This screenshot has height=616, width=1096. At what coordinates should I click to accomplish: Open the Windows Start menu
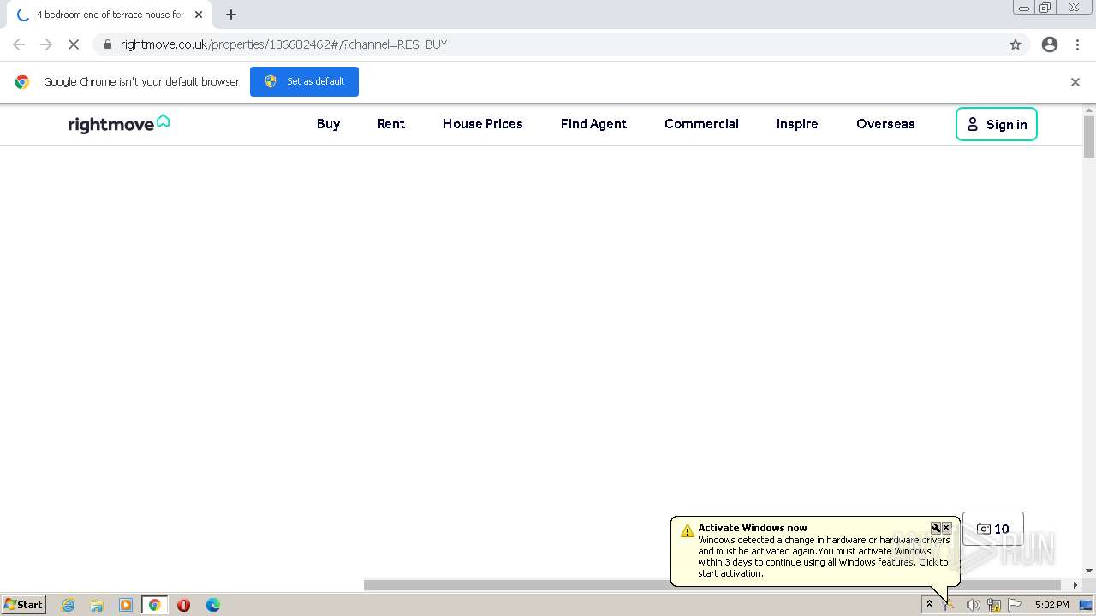[23, 604]
